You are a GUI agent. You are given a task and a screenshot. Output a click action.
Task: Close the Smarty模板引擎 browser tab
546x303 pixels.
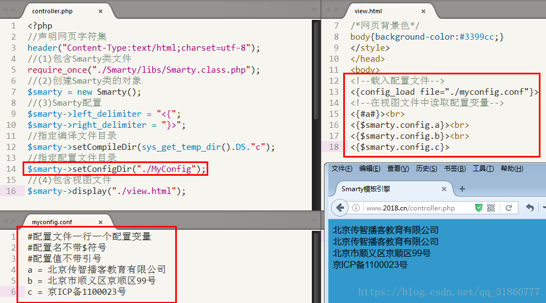click(x=444, y=189)
